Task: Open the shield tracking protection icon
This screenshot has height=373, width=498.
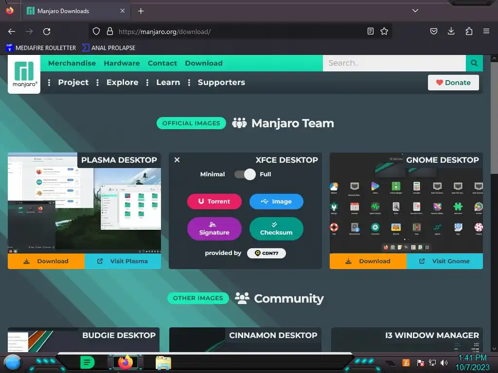Action: coord(96,31)
